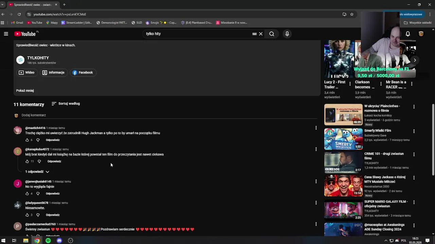Click the YouTube search text field
435x244 pixels.
pos(197,34)
